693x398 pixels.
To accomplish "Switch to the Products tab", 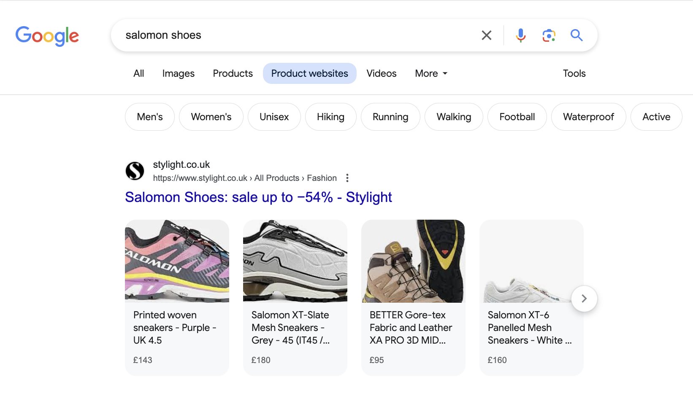I will coord(233,73).
